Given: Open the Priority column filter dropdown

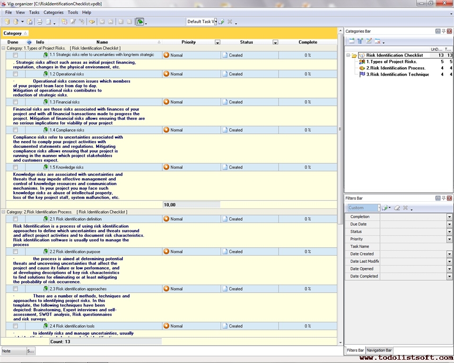Looking at the screenshot, I should click(x=218, y=42).
